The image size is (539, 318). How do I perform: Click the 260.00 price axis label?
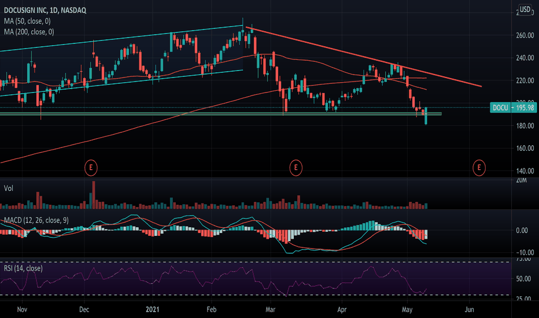[525, 35]
